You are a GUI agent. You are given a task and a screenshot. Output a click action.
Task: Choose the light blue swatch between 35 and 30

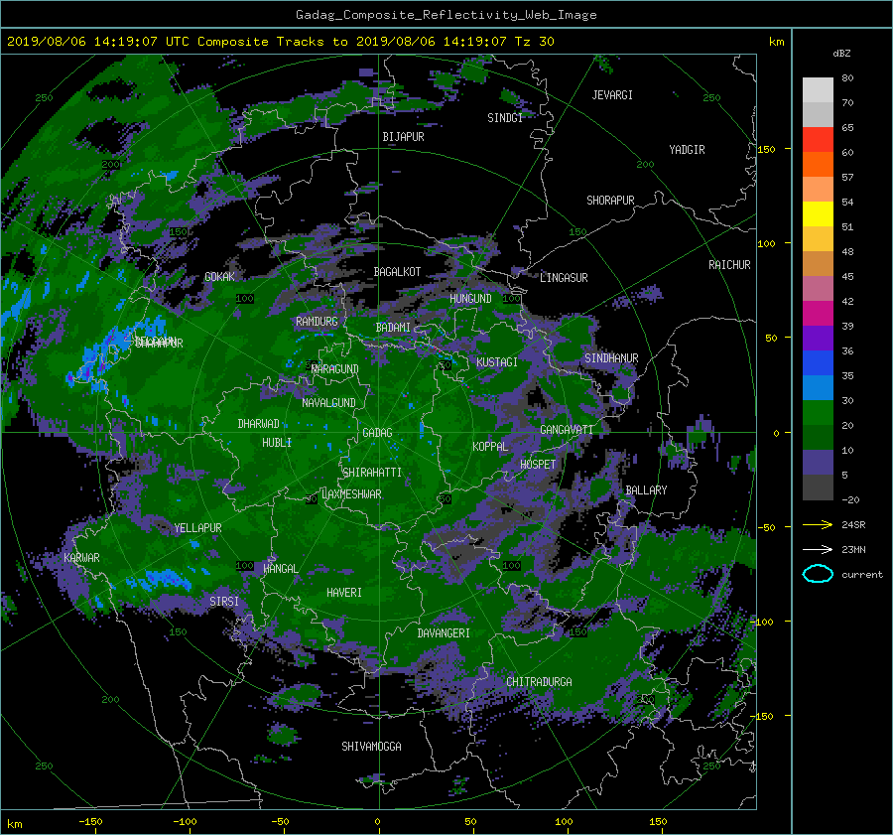818,387
